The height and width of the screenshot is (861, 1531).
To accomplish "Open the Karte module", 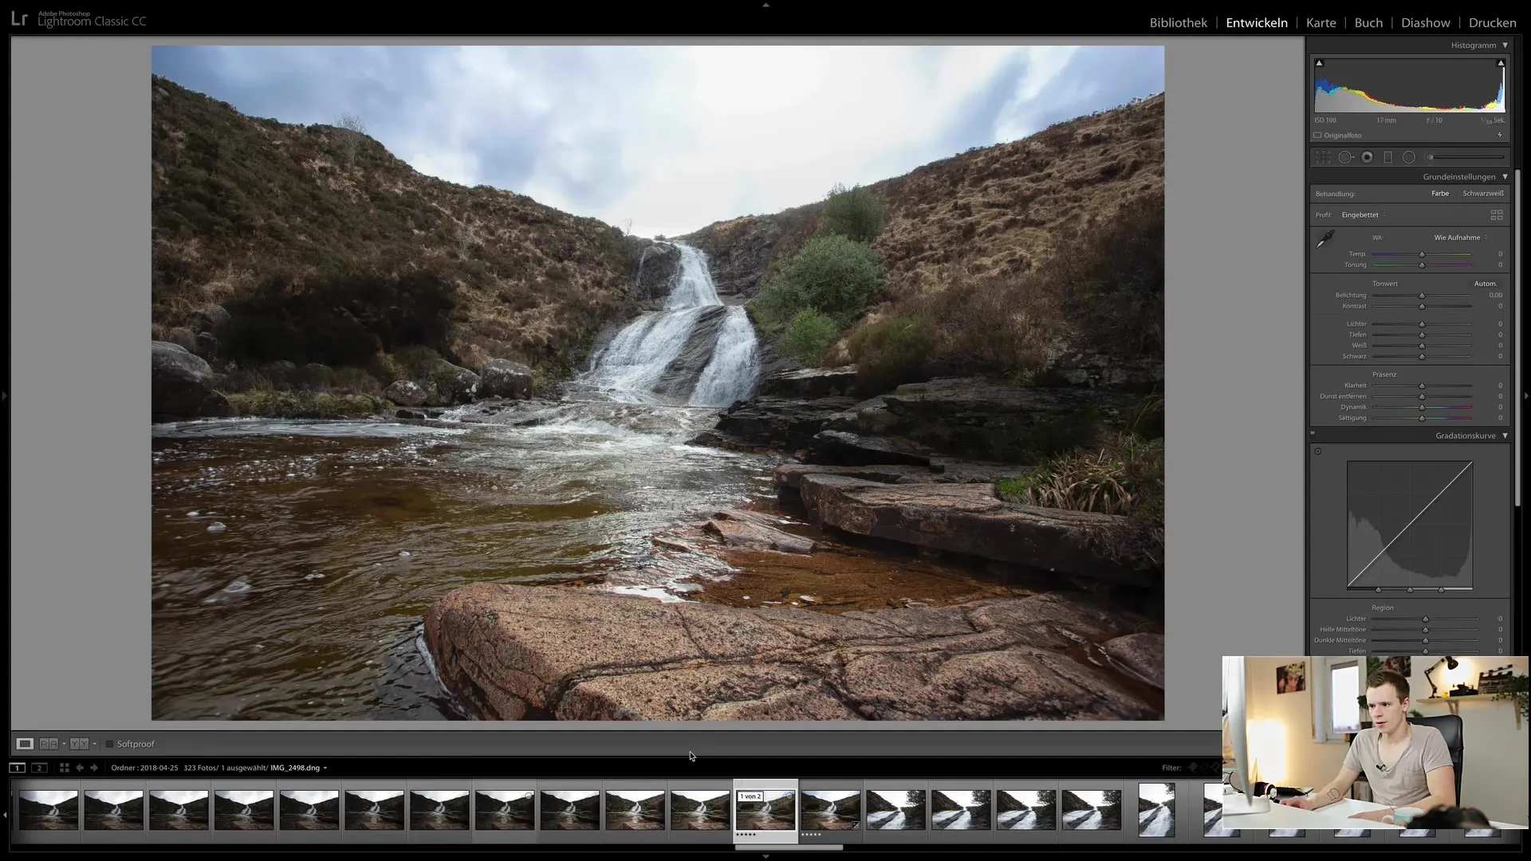I will click(x=1320, y=23).
